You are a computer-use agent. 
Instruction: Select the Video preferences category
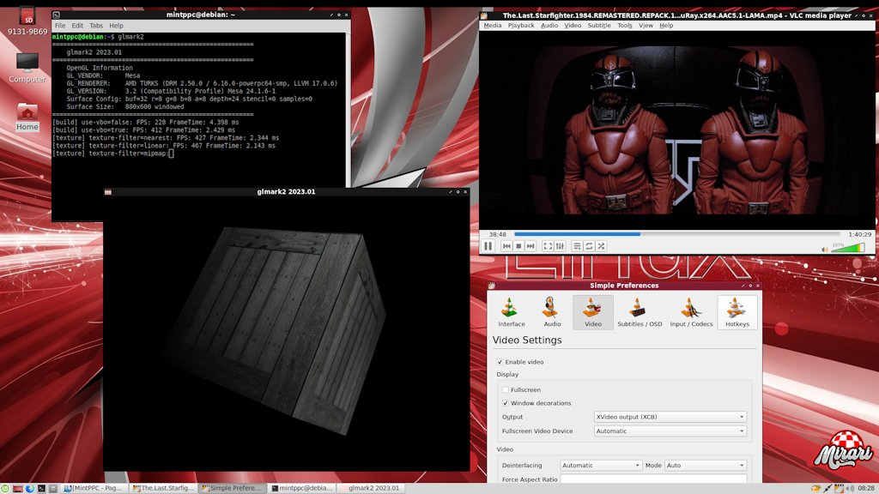coord(592,312)
